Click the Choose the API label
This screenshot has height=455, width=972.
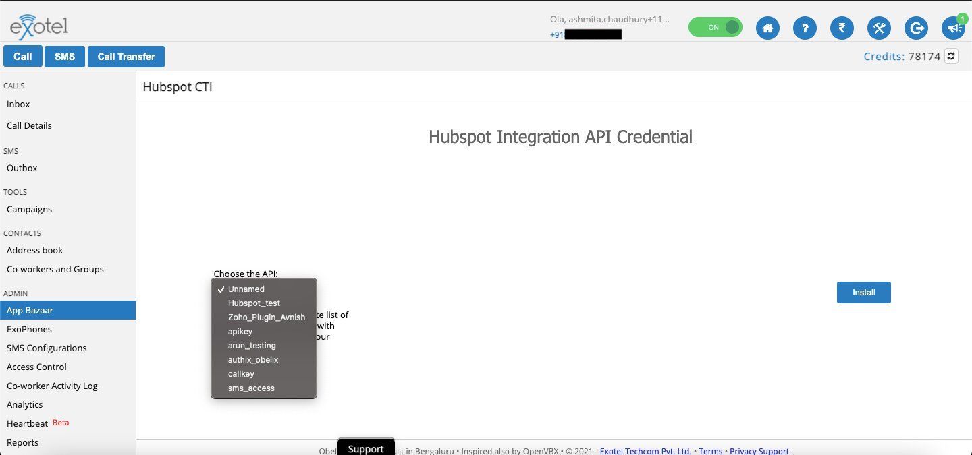(246, 274)
